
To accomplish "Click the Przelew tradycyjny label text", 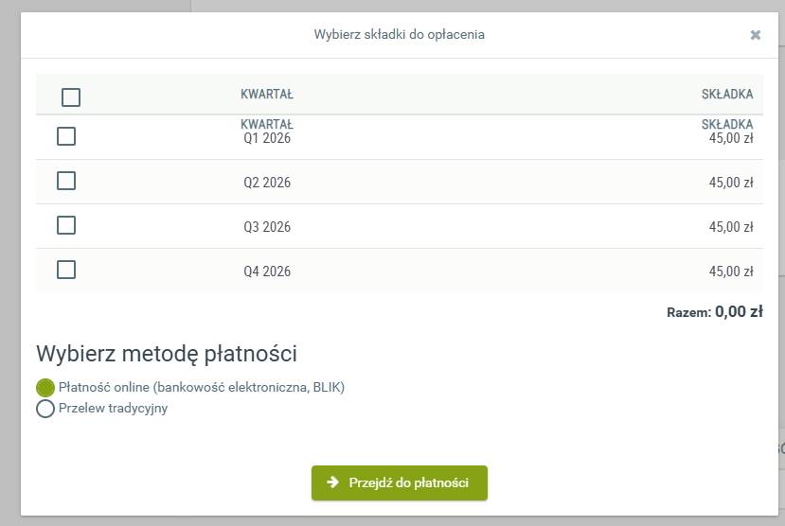I will (x=113, y=409).
